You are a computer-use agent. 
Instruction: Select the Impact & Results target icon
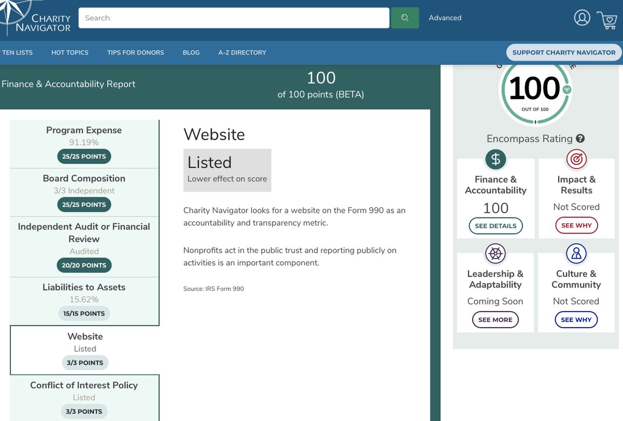(576, 159)
